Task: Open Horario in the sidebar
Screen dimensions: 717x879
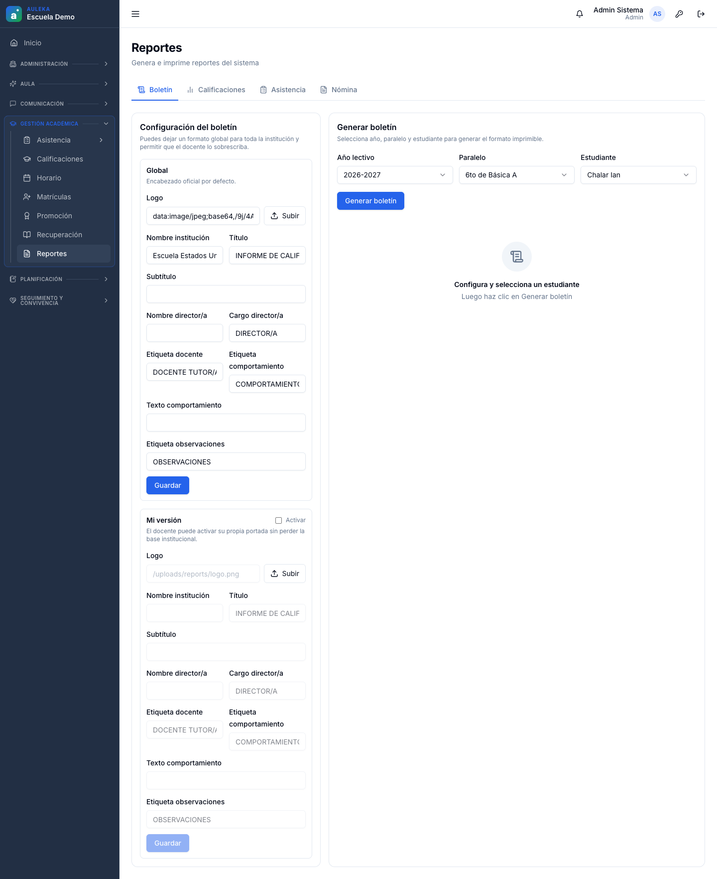Action: pyautogui.click(x=64, y=178)
